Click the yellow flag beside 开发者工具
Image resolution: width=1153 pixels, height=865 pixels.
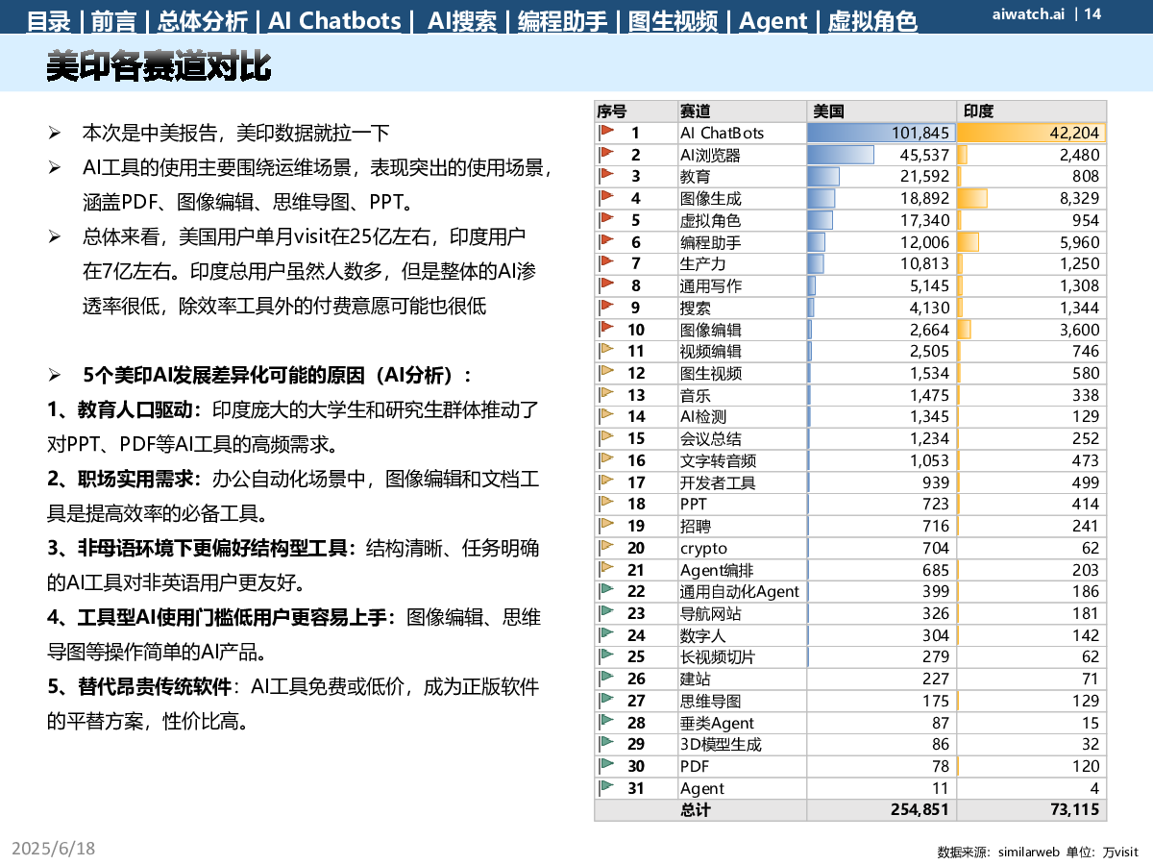pyautogui.click(x=606, y=482)
